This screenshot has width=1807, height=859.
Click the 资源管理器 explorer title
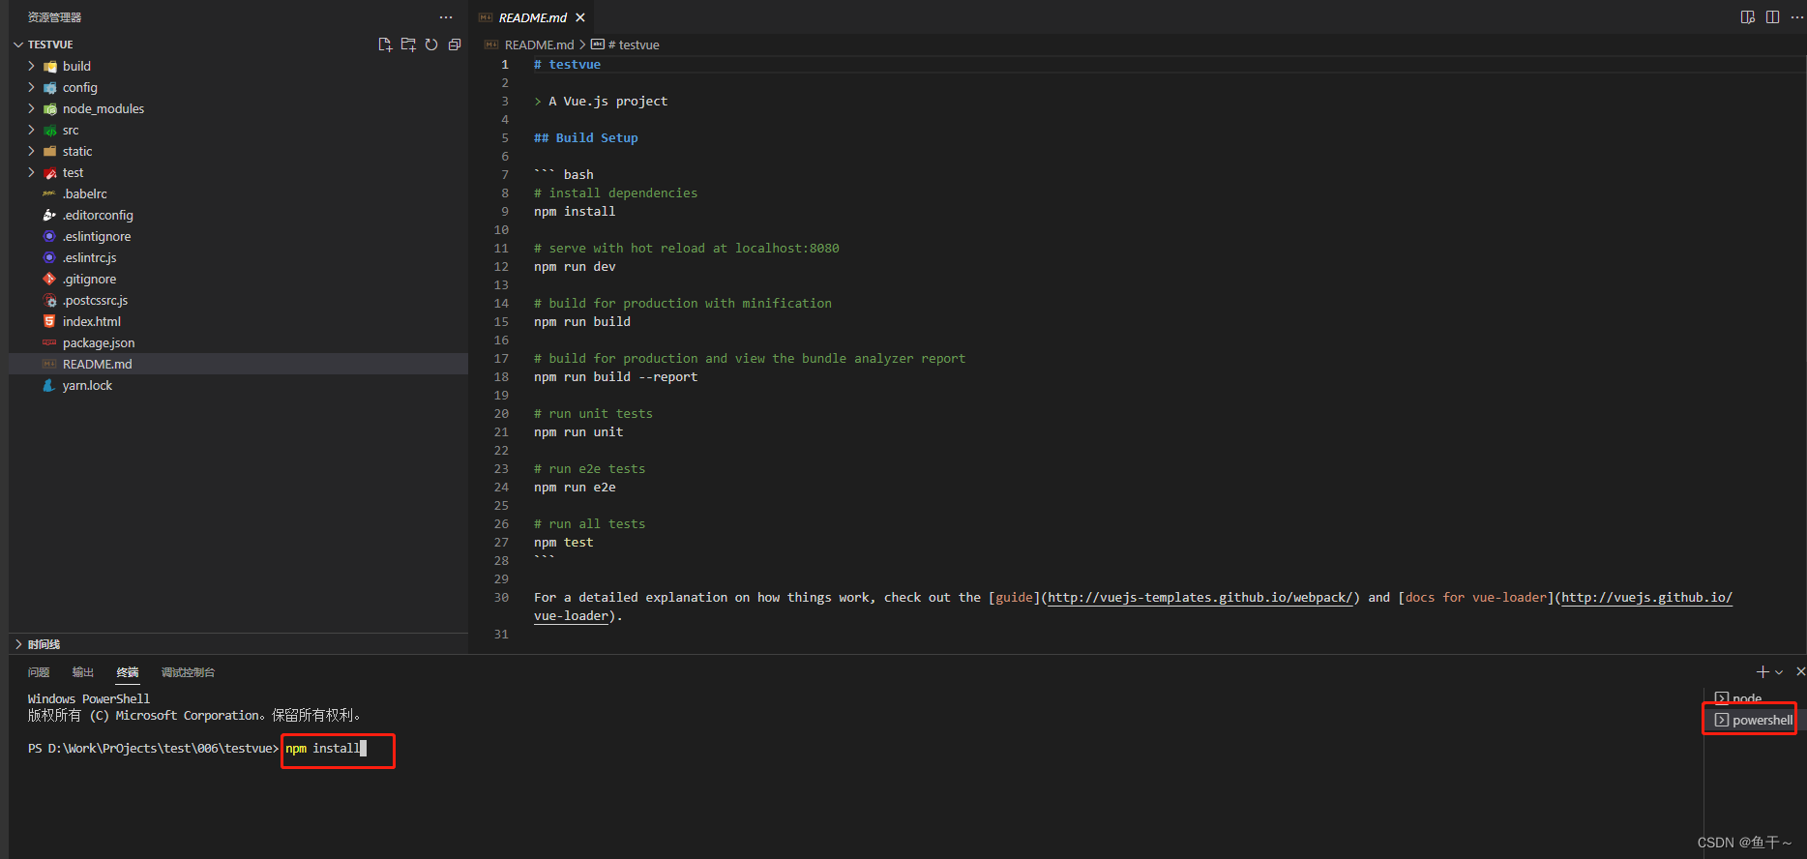[54, 17]
